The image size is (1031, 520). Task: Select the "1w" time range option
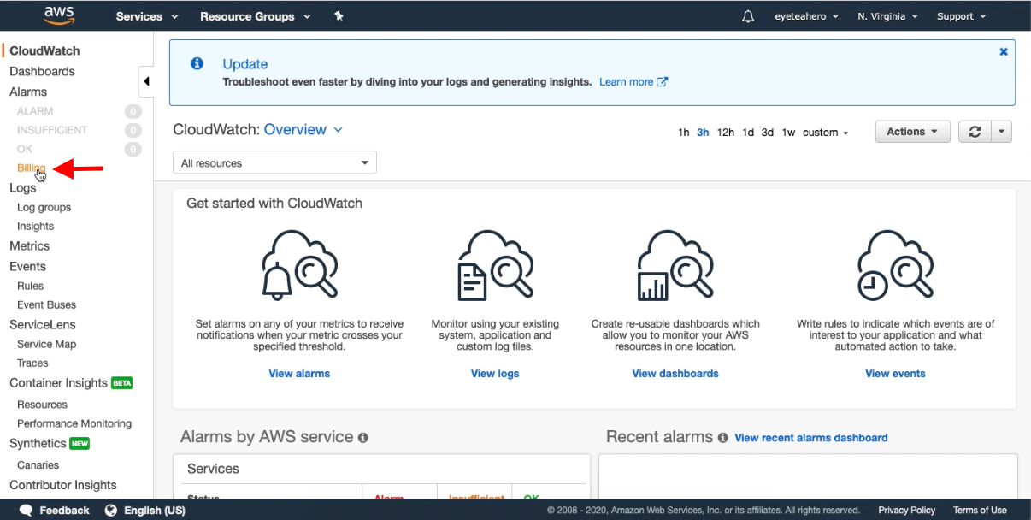(x=787, y=132)
